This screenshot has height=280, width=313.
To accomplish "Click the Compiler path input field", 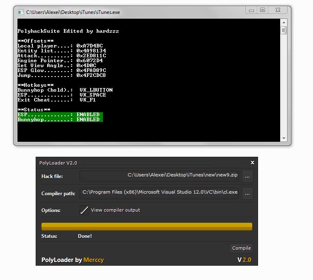I will tap(159, 193).
